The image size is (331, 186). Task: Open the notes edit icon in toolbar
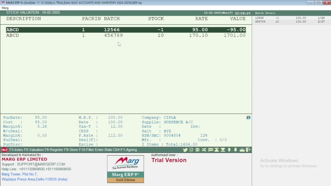(x=191, y=150)
